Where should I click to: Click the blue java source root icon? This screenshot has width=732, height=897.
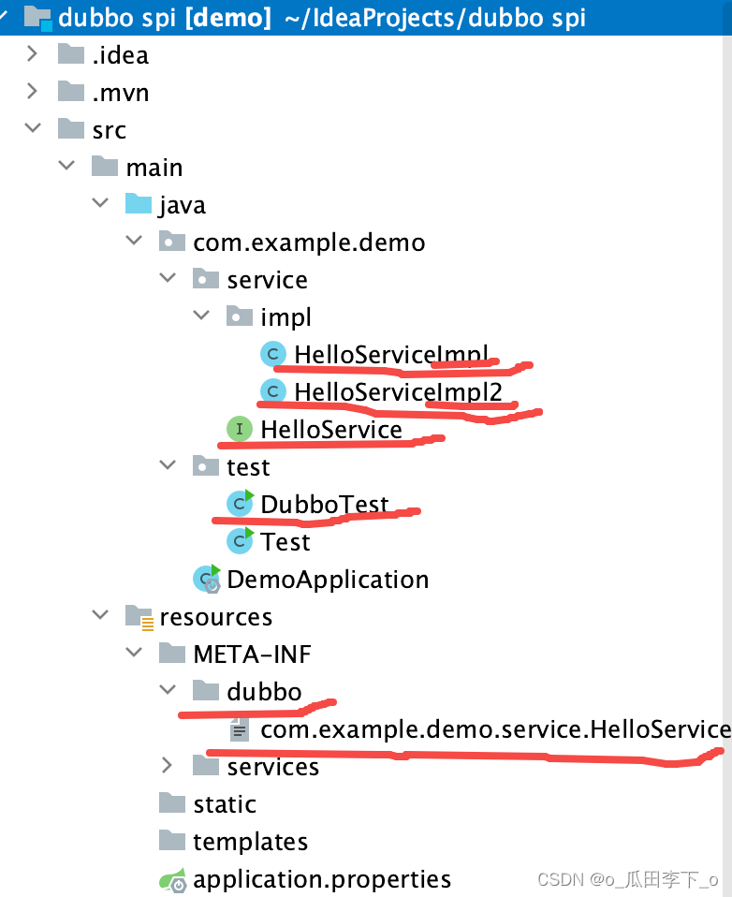pyautogui.click(x=139, y=204)
